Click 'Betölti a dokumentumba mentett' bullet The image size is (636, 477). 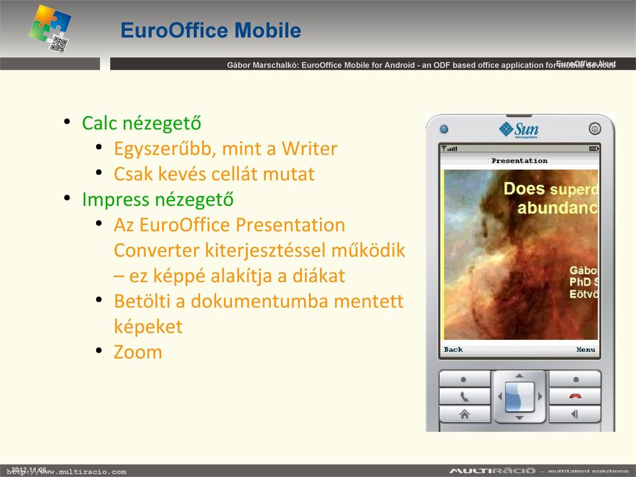(259, 301)
